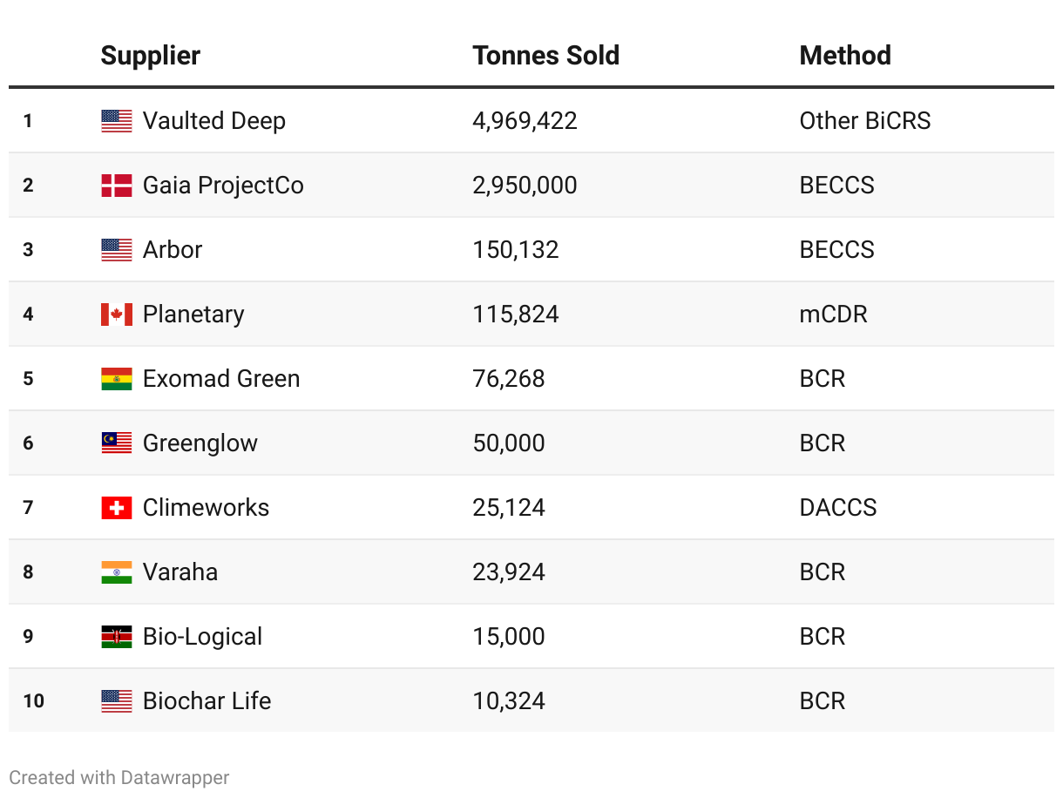Click the Denmark flag beside Gaia ProjectCo
The height and width of the screenshot is (798, 1063).
tap(117, 186)
